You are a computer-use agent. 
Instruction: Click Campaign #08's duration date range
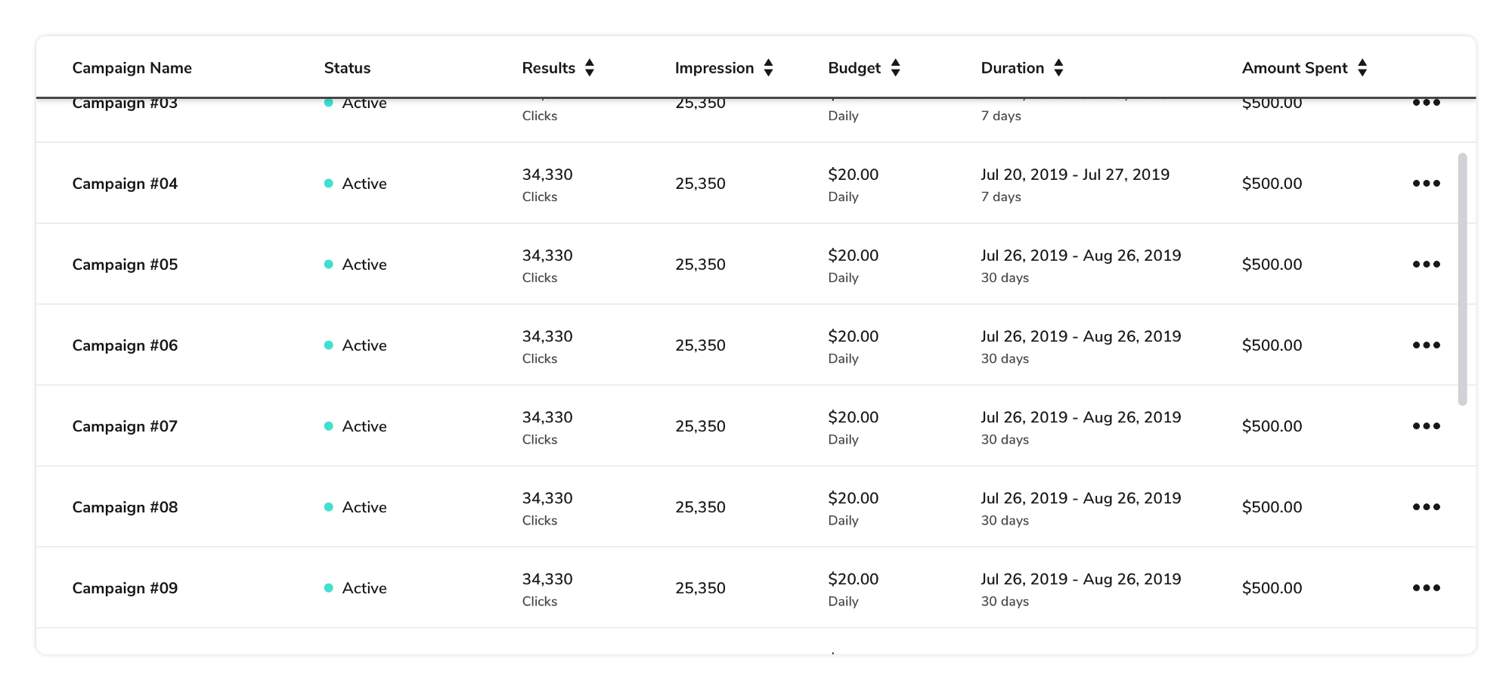1080,499
